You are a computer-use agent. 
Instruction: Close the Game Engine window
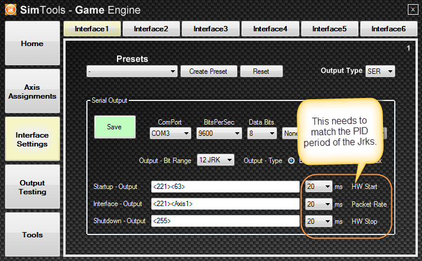412,9
